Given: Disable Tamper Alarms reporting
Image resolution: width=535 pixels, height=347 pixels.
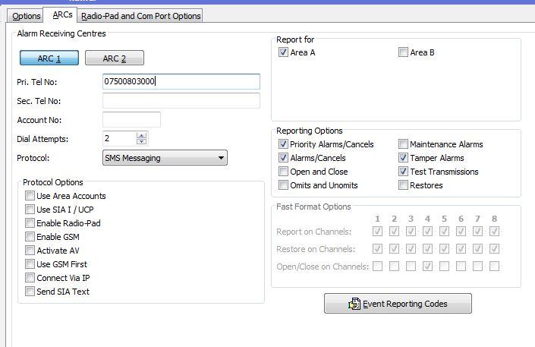Looking at the screenshot, I should point(404,158).
